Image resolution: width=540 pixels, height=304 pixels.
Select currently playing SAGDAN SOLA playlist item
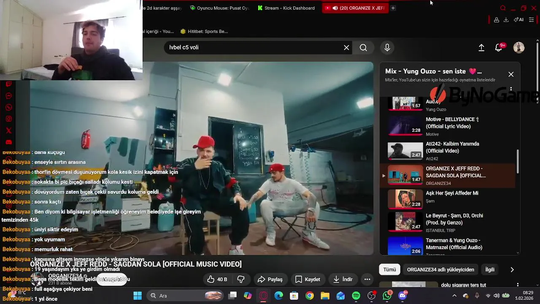[447, 175]
